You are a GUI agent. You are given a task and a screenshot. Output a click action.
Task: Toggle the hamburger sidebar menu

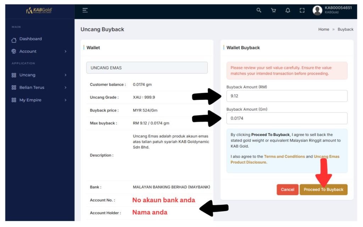click(85, 10)
